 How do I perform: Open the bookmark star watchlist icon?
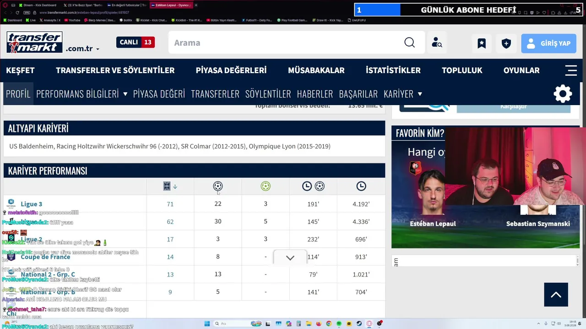pos(482,43)
